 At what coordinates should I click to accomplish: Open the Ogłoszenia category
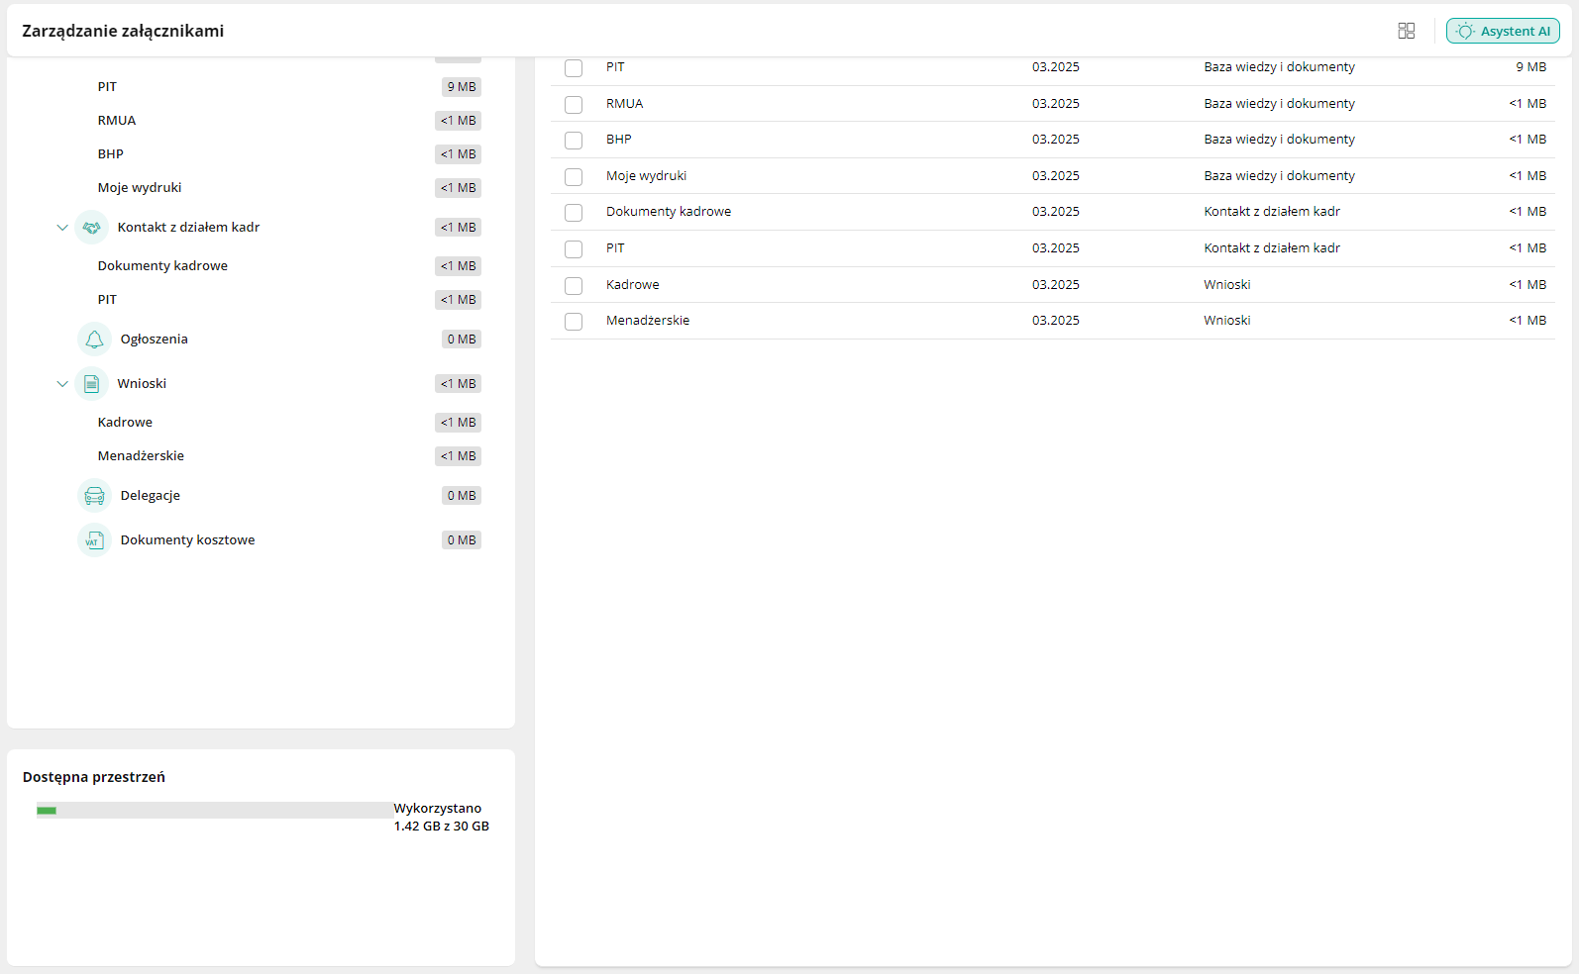[154, 340]
